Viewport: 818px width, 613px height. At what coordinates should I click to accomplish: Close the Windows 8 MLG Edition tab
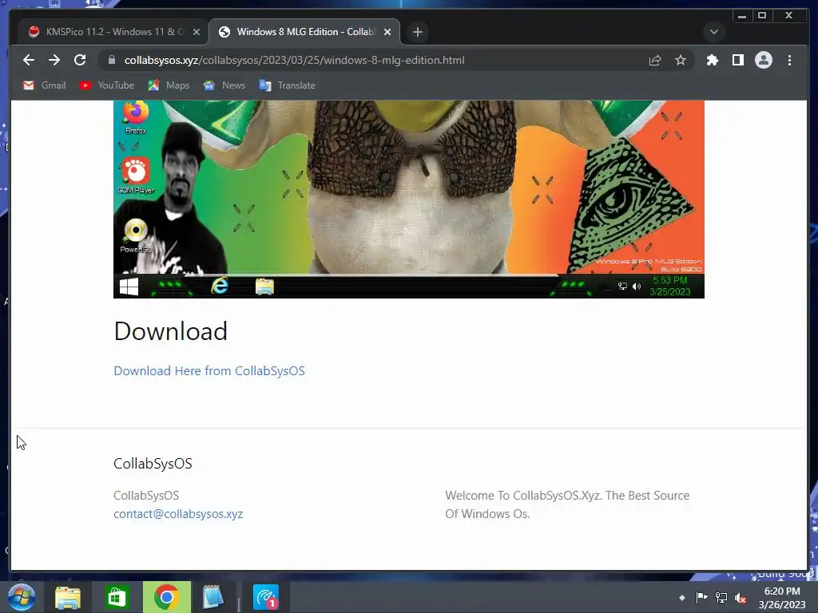tap(387, 32)
